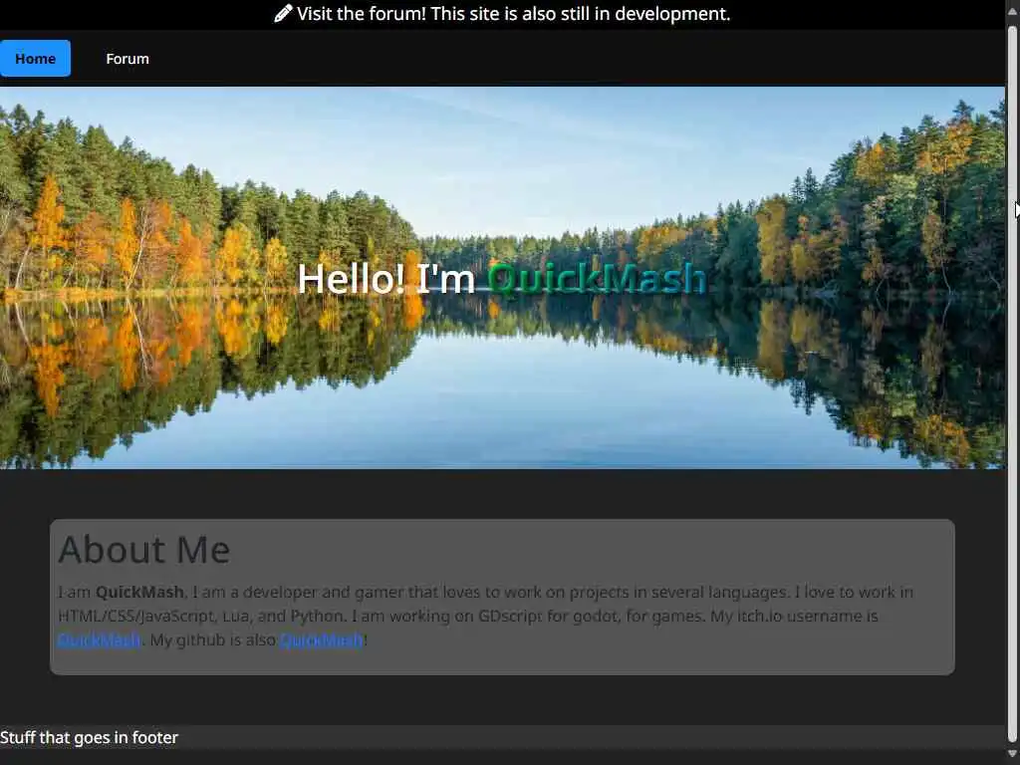Click the scrollbar down arrow
Image resolution: width=1020 pixels, height=765 pixels.
click(1013, 754)
